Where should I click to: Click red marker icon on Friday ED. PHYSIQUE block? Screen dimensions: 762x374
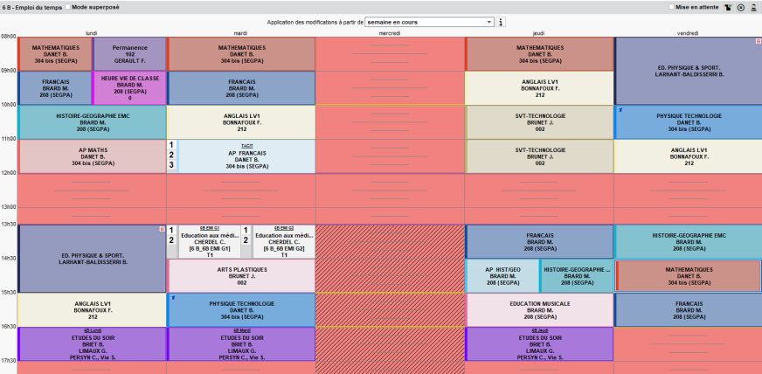(758, 41)
